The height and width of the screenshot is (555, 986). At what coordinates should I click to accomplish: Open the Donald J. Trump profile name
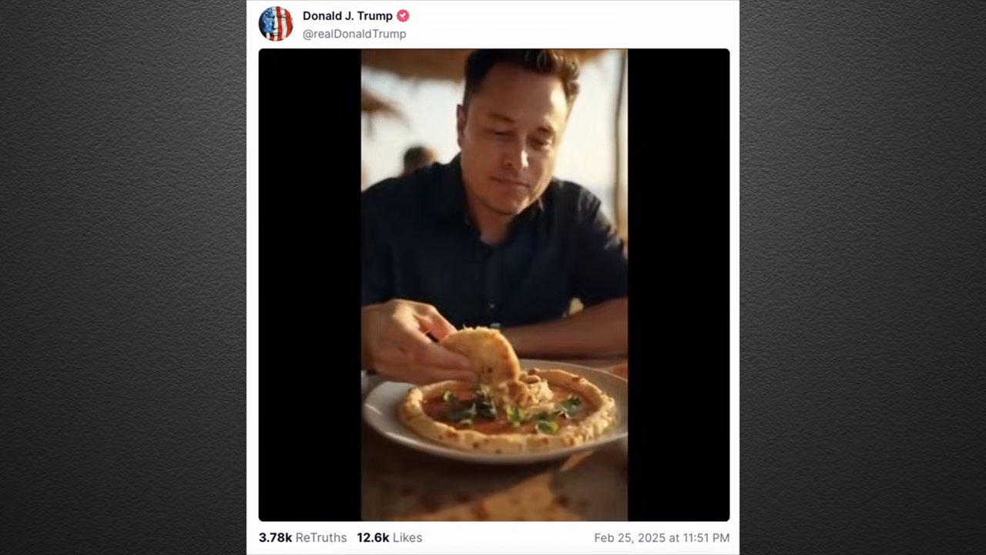(x=347, y=15)
